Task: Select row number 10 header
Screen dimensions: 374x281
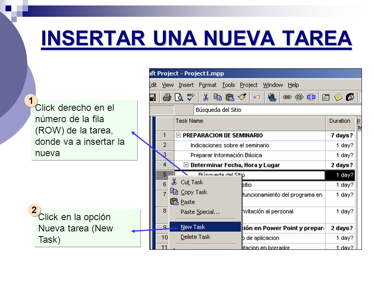Action: click(162, 238)
